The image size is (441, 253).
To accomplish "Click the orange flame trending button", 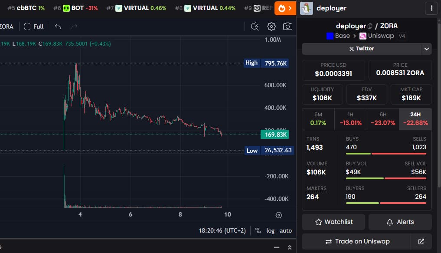I will pos(285,8).
